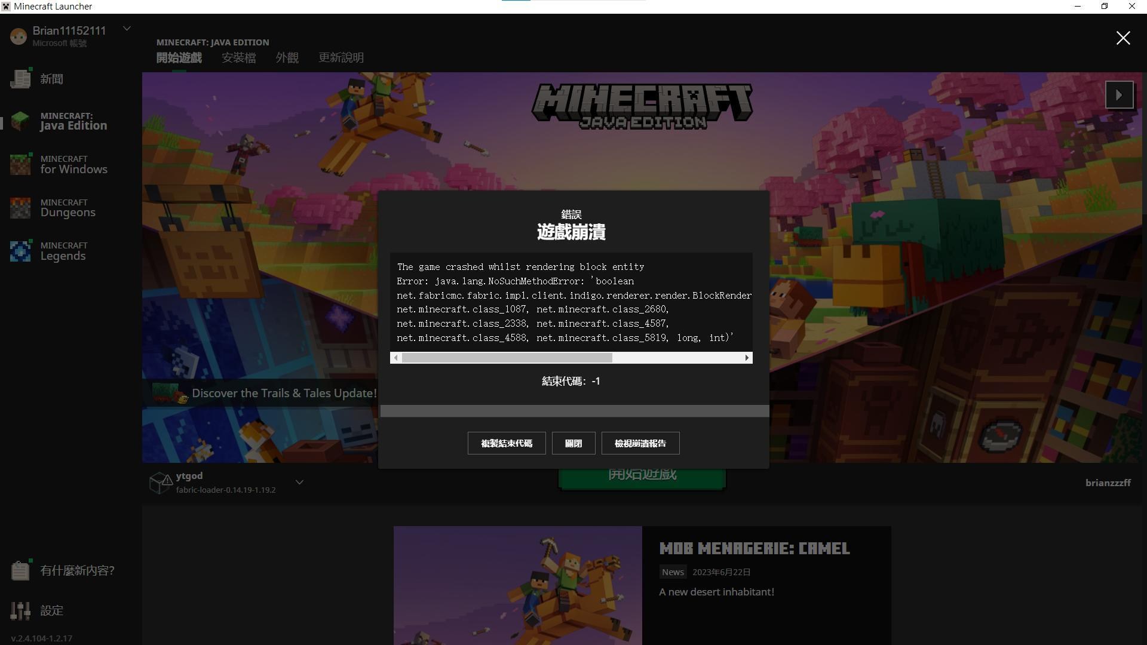Switch to the 更新說明 tab

point(341,58)
